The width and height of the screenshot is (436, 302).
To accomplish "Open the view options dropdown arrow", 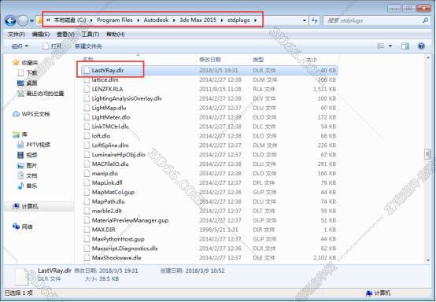I will 390,46.
